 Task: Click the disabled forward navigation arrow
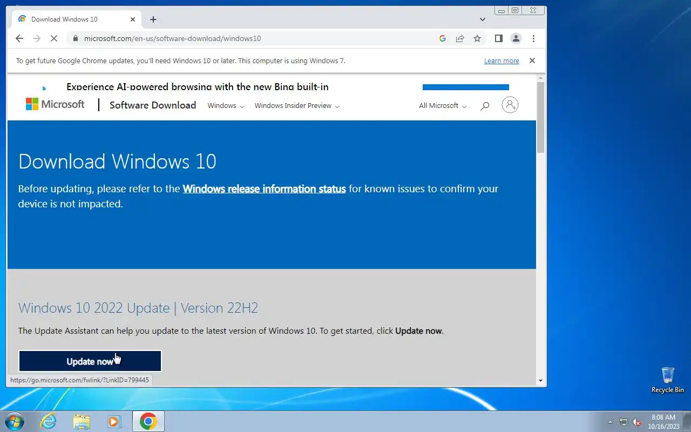(x=37, y=38)
